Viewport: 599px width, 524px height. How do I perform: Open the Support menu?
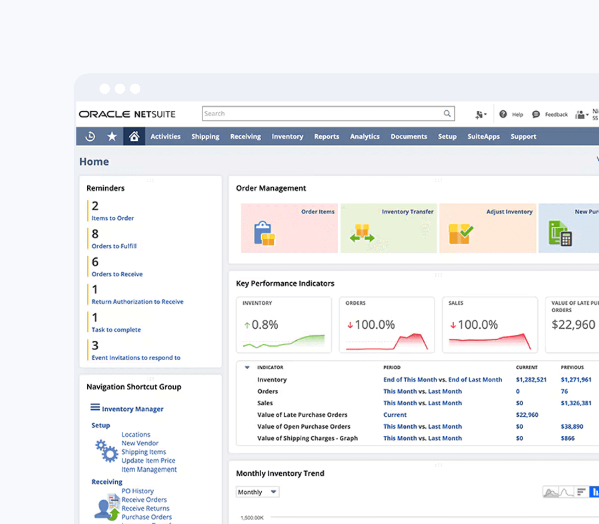pyautogui.click(x=523, y=137)
